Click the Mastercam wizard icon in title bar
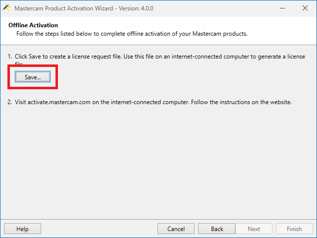This screenshot has width=317, height=238. 6,8
